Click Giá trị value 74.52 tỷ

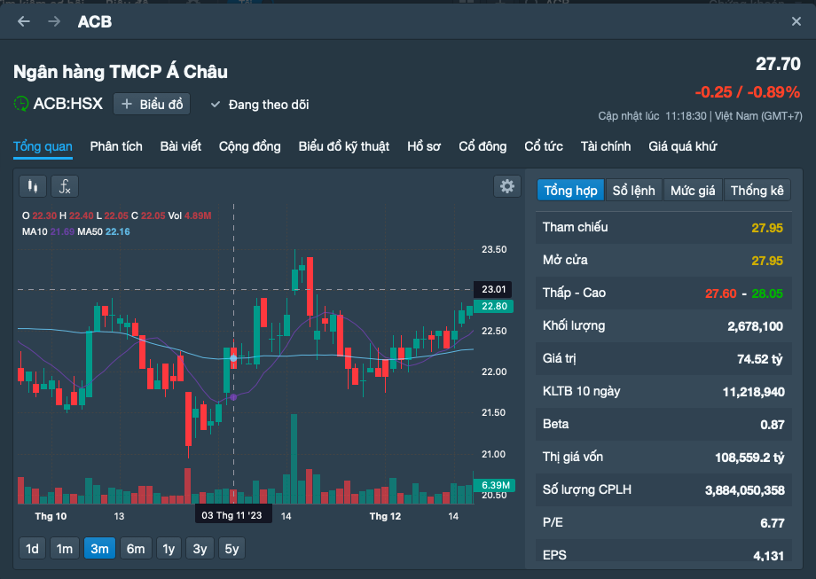(x=760, y=359)
